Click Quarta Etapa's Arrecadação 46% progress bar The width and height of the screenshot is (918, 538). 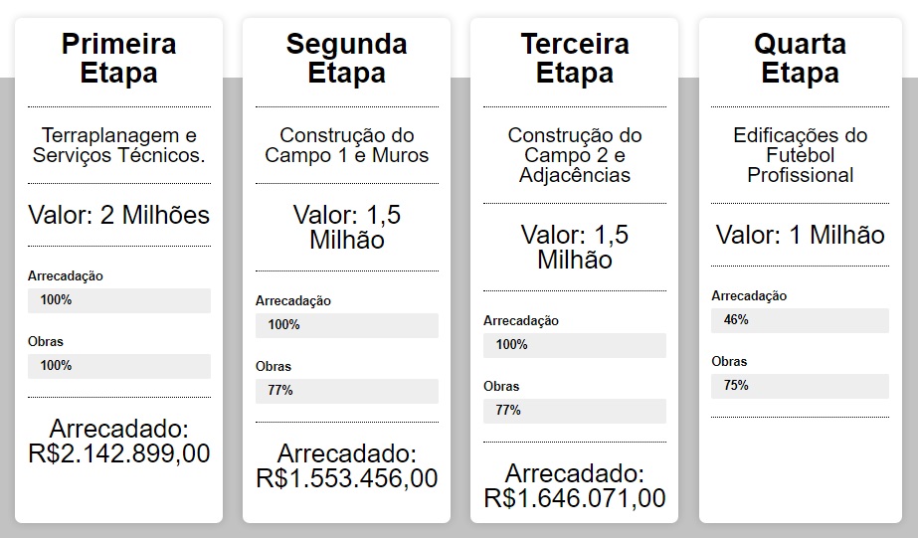tap(800, 320)
